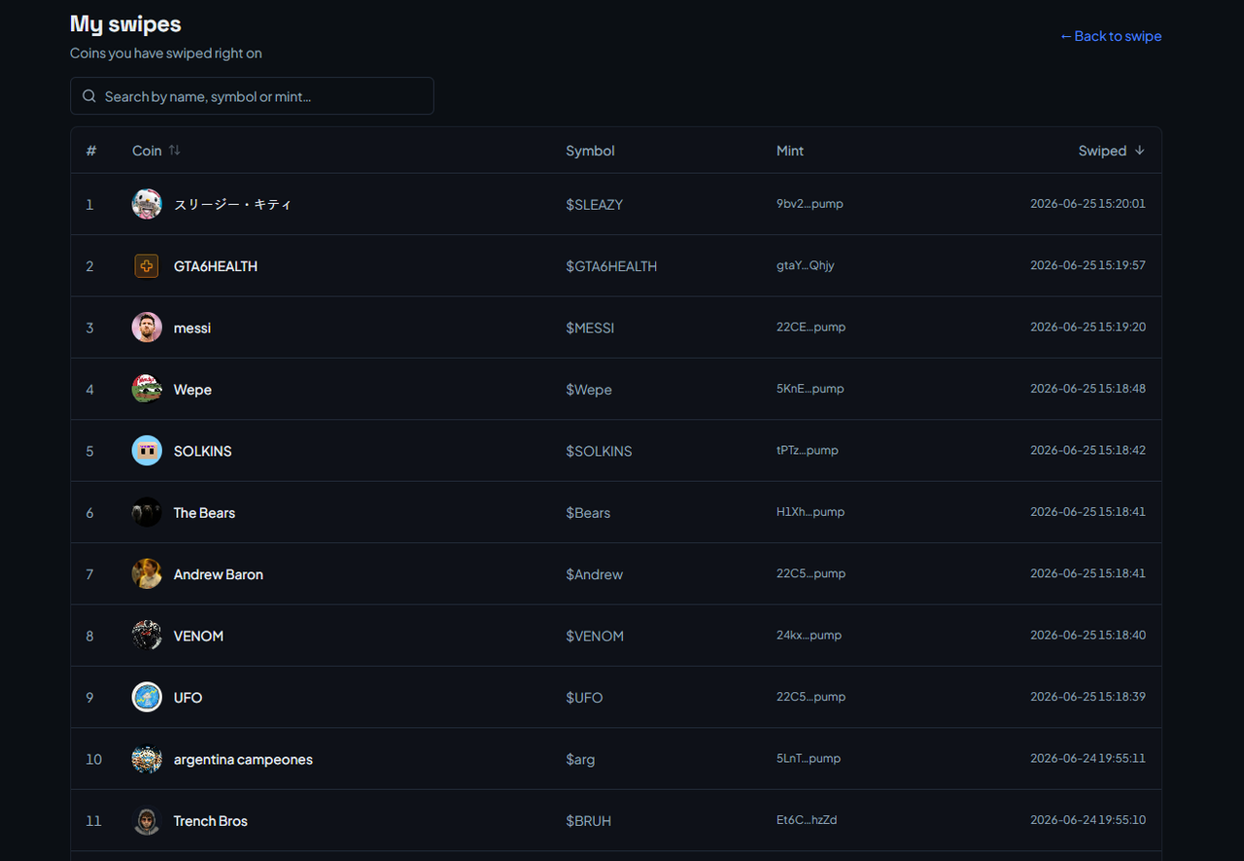This screenshot has height=861, width=1244.
Task: Click timestamp 2026-06-25 15:18:42
Action: click(1088, 450)
